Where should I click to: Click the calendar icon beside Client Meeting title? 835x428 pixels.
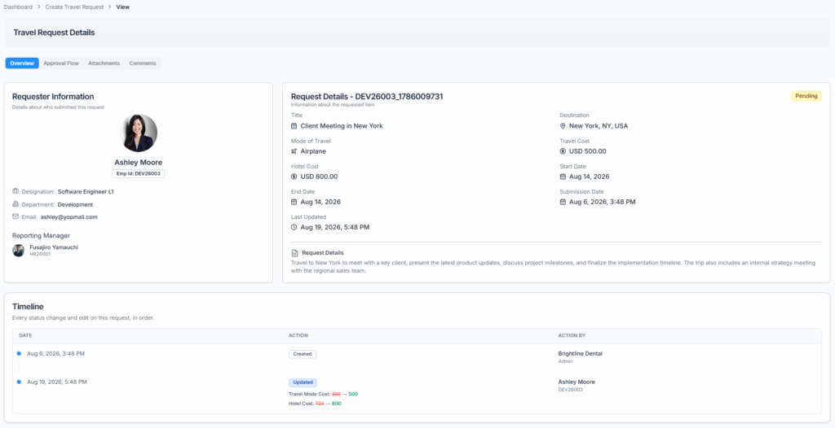pyautogui.click(x=294, y=126)
